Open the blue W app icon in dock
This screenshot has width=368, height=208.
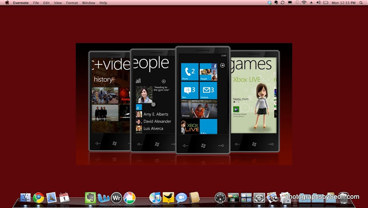tap(103, 198)
